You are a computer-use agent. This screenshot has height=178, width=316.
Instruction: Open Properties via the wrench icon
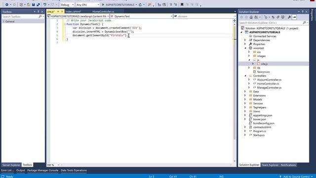pyautogui.click(x=289, y=17)
